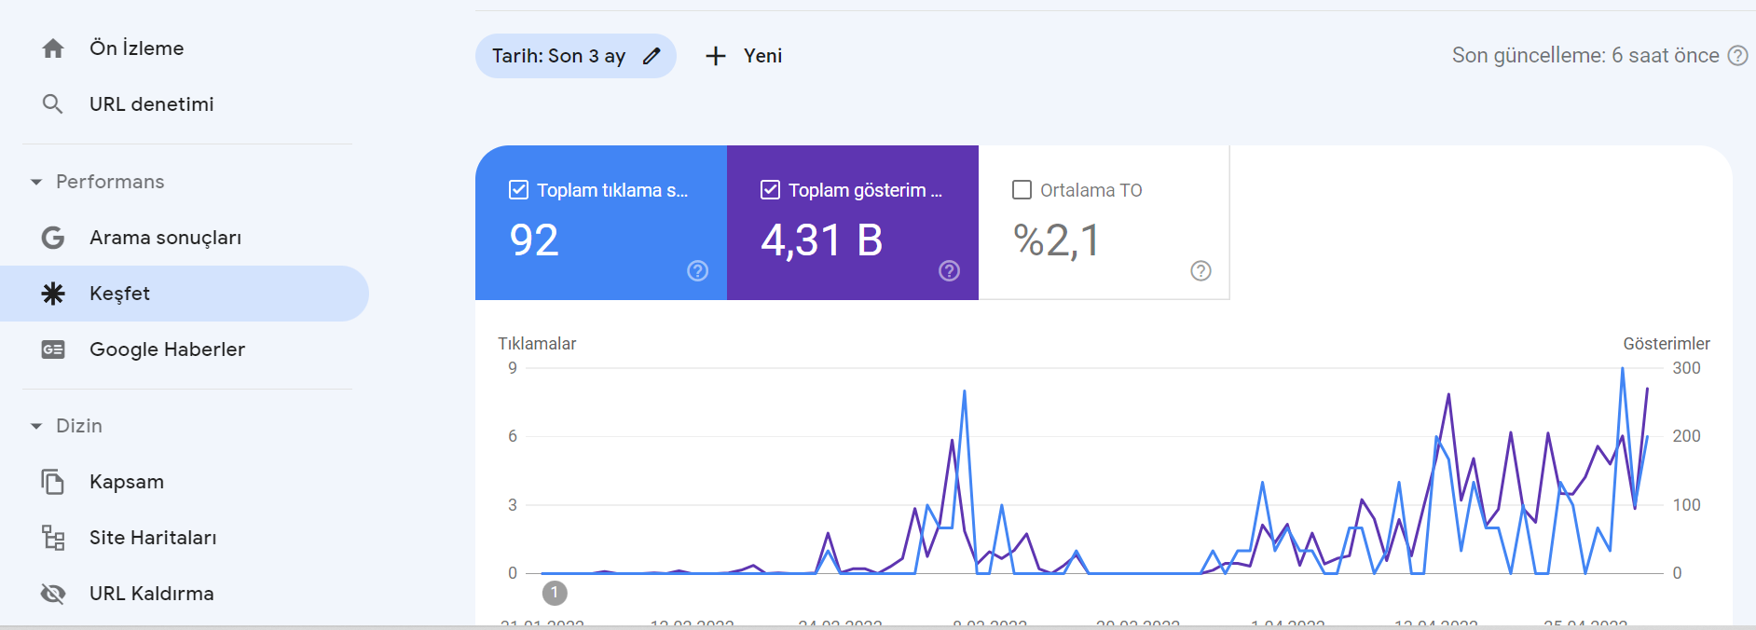
Task: Click the Google G icon for Arama sonuçları
Action: (x=53, y=238)
